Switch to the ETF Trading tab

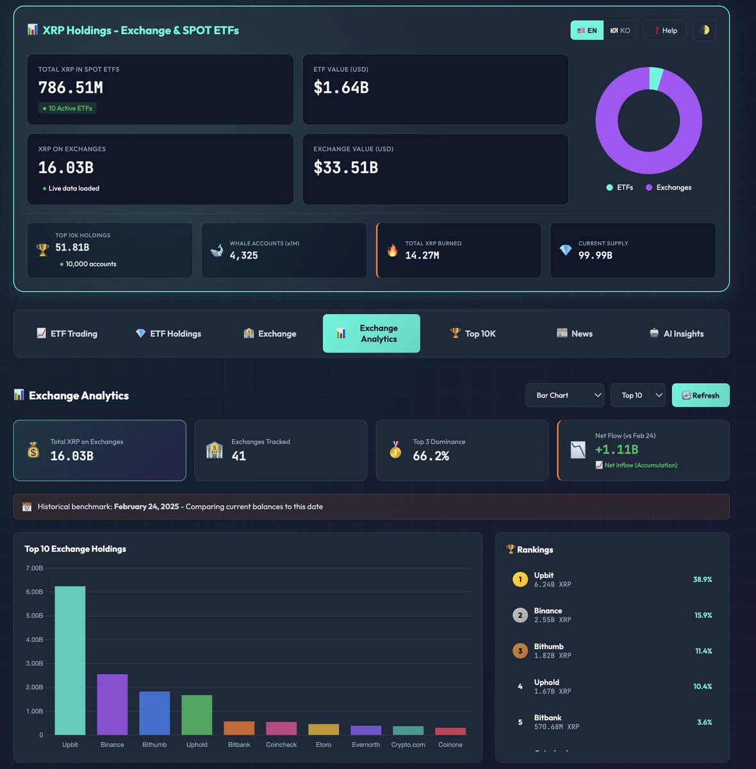coord(67,333)
